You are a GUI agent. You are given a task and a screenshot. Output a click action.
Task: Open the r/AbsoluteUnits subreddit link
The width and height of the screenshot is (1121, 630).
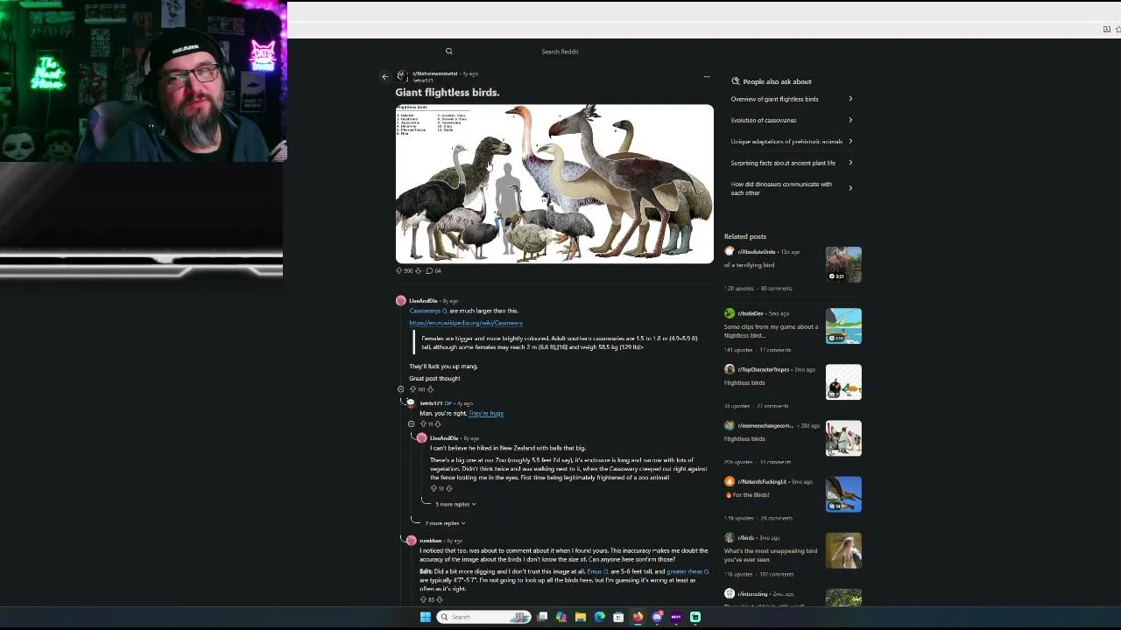[757, 252]
